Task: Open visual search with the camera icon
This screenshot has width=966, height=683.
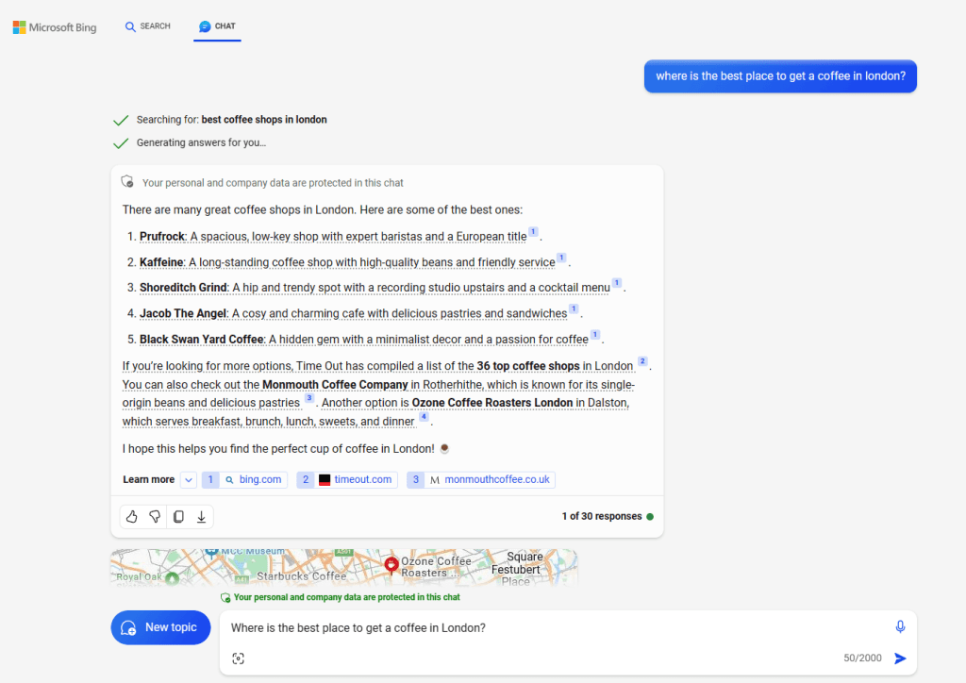Action: (238, 658)
